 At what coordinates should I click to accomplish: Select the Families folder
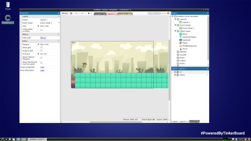(183, 52)
